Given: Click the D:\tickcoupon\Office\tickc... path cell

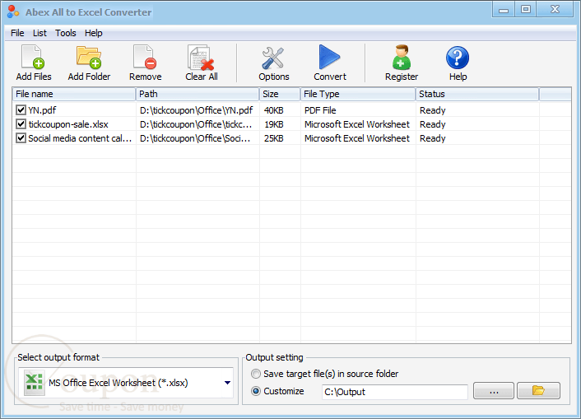Looking at the screenshot, I should 196,124.
